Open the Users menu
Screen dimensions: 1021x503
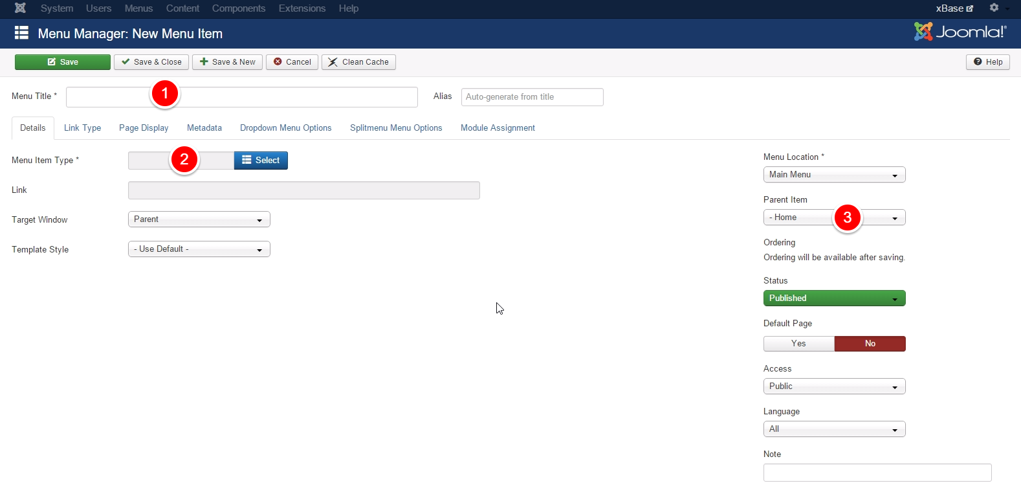tap(99, 8)
